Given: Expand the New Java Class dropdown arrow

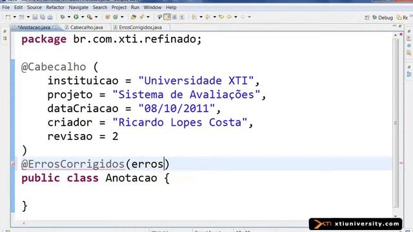Looking at the screenshot, I should tap(122, 17).
